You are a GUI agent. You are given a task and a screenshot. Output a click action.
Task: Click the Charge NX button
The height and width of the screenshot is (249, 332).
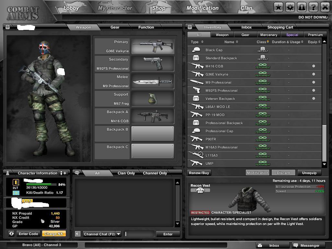pos(54,234)
